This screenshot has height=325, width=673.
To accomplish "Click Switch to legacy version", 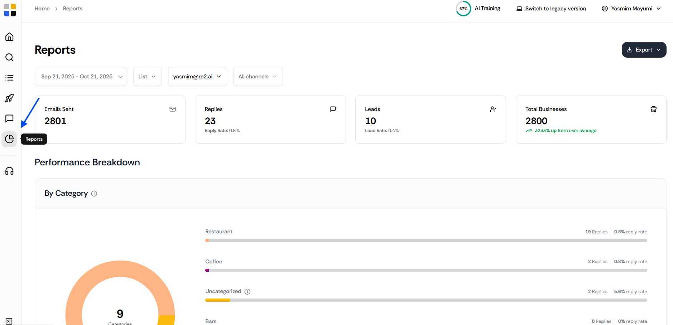I will coord(551,9).
